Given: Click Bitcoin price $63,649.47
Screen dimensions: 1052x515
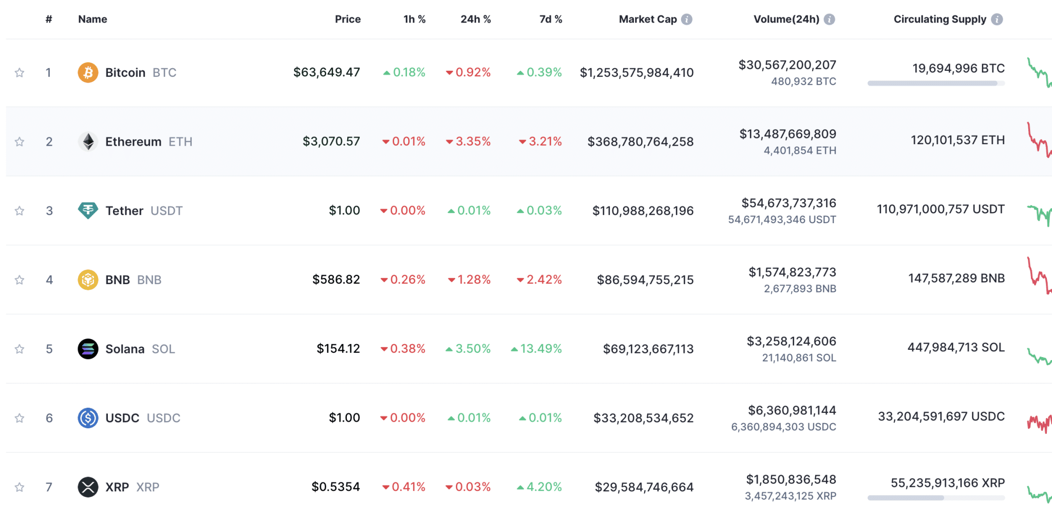Looking at the screenshot, I should pos(327,72).
